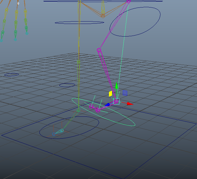Select the green Y-axis arrow of the manipulator
The height and width of the screenshot is (179, 197).
(x=116, y=85)
